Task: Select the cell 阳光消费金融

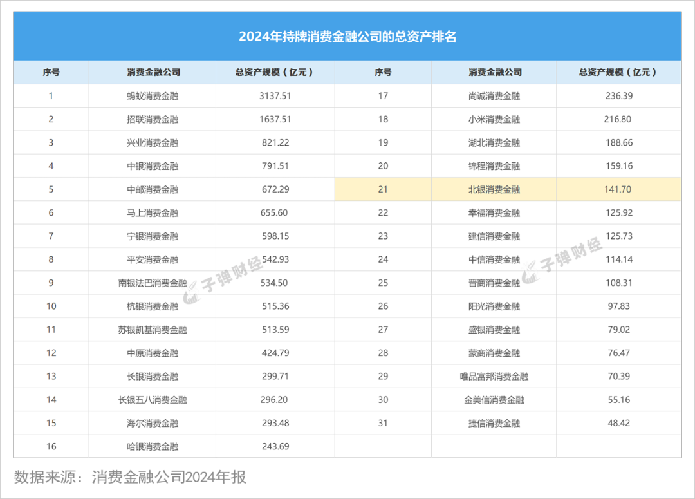Action: (x=494, y=306)
